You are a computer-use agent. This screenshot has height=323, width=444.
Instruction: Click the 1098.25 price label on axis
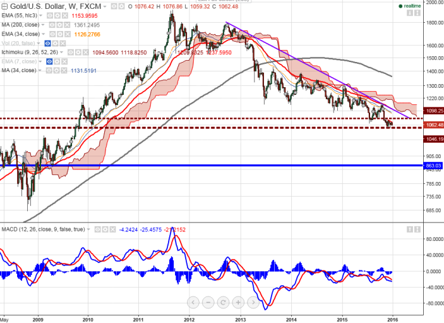433,111
